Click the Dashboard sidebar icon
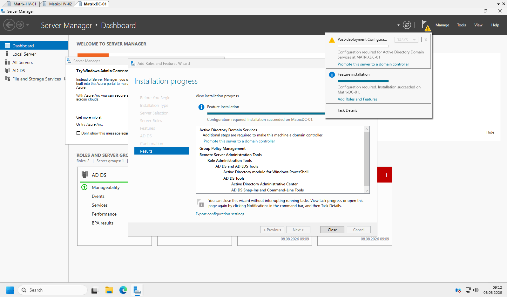Viewport: 507px width, 297px height. pos(7,45)
